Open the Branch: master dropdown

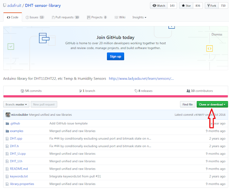coord(16,104)
